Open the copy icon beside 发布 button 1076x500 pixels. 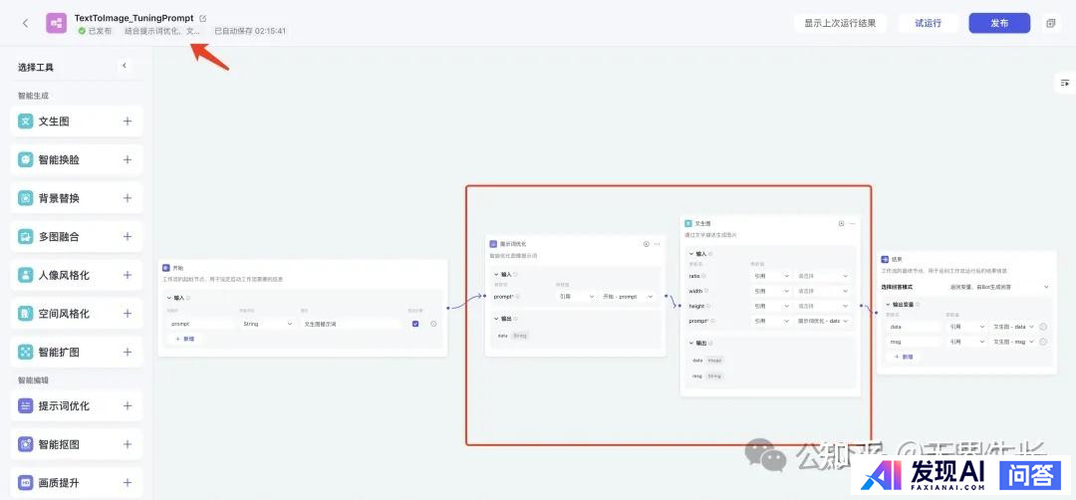[x=1050, y=23]
